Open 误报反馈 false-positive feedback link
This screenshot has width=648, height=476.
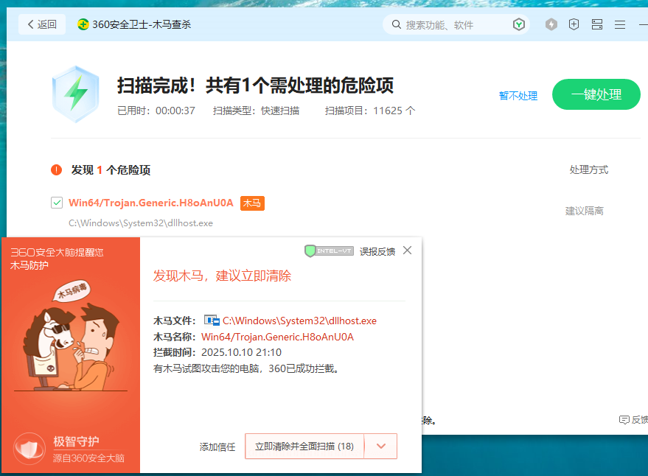click(377, 252)
